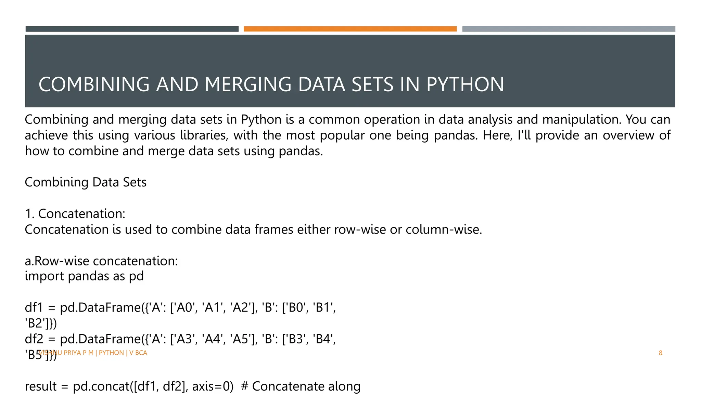Click the dark slate bar at top left
The height and width of the screenshot is (394, 701).
pyautogui.click(x=132, y=29)
